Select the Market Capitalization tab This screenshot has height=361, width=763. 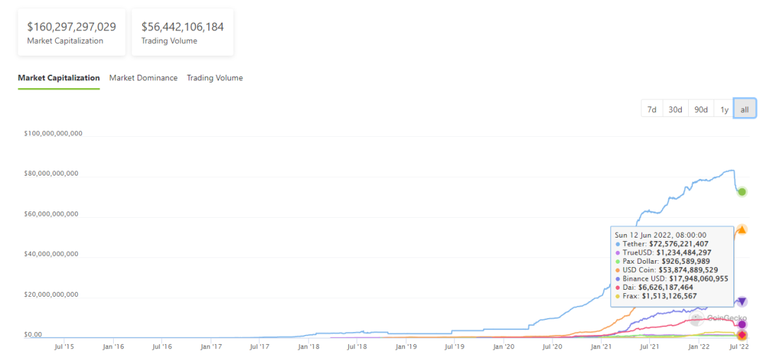(x=59, y=78)
